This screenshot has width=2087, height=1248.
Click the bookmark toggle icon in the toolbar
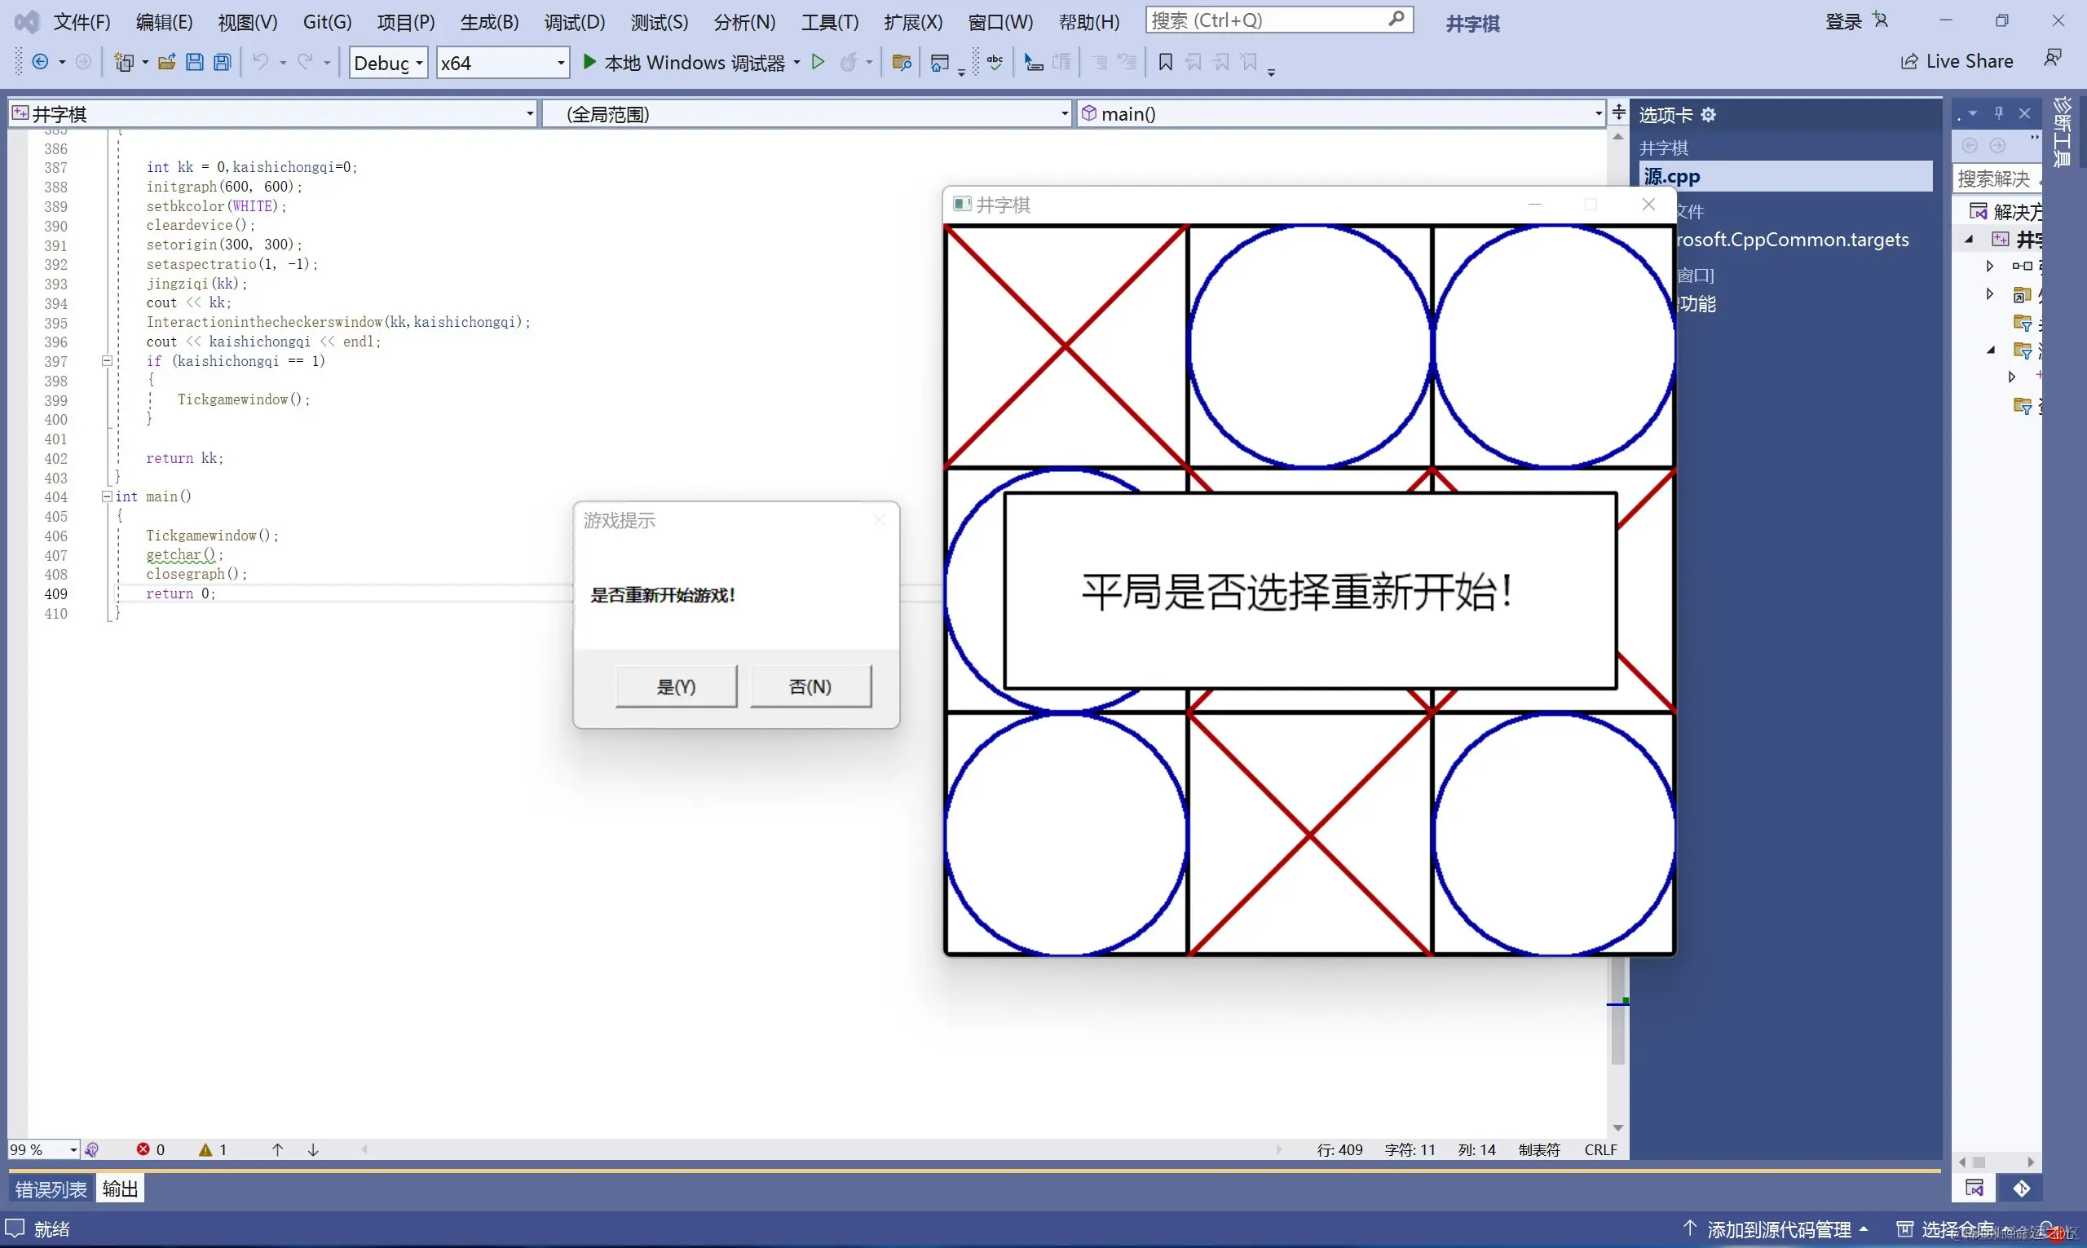tap(1166, 62)
